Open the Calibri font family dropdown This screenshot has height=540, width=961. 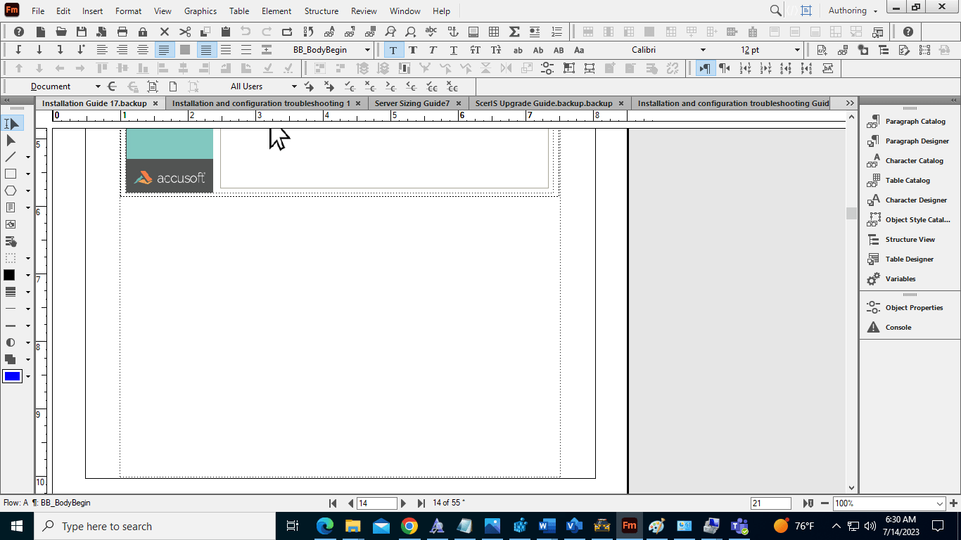(702, 50)
